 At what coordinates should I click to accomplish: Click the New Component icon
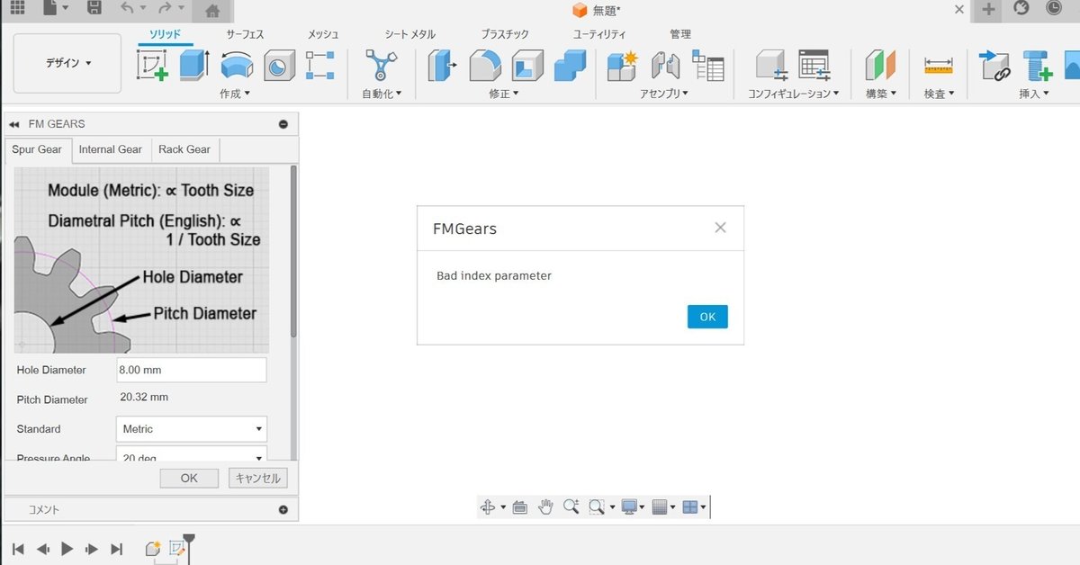tap(622, 66)
